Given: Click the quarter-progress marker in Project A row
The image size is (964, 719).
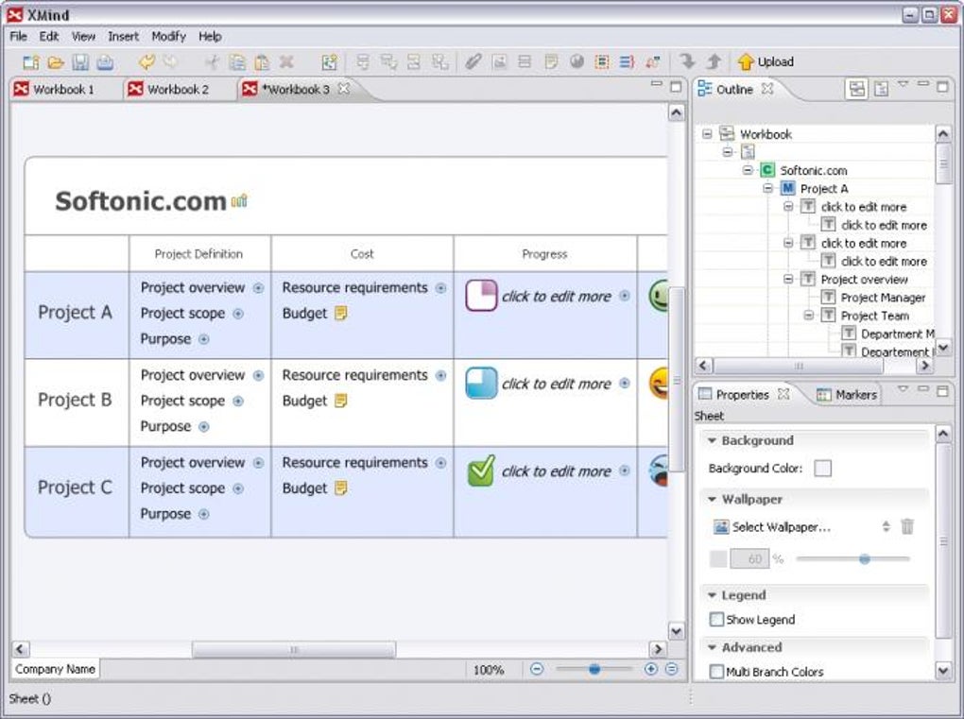Looking at the screenshot, I should [x=481, y=296].
